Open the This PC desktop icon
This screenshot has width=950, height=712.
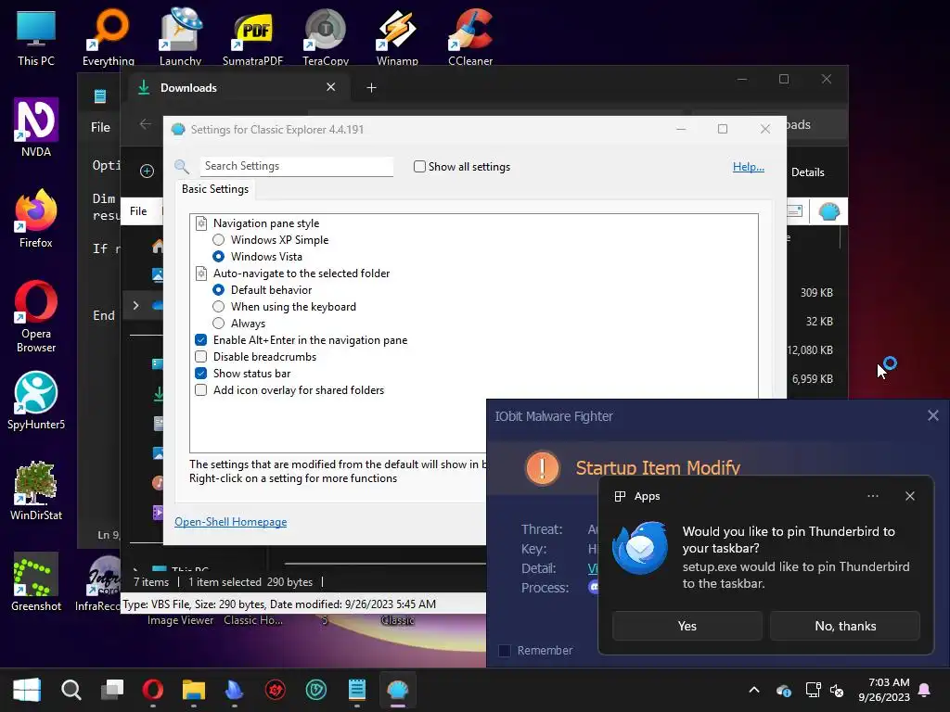pos(36,37)
